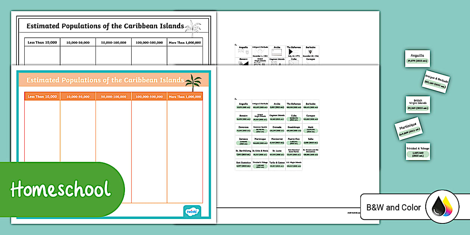Choose the loose Trinidad & Tobago card
This screenshot has height=235, width=470.
tap(417, 151)
